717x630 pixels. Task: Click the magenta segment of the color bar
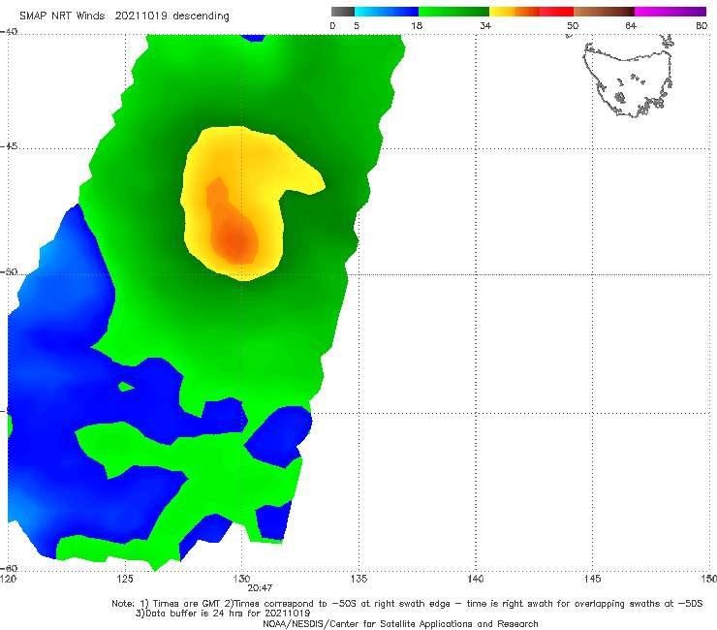coord(670,12)
